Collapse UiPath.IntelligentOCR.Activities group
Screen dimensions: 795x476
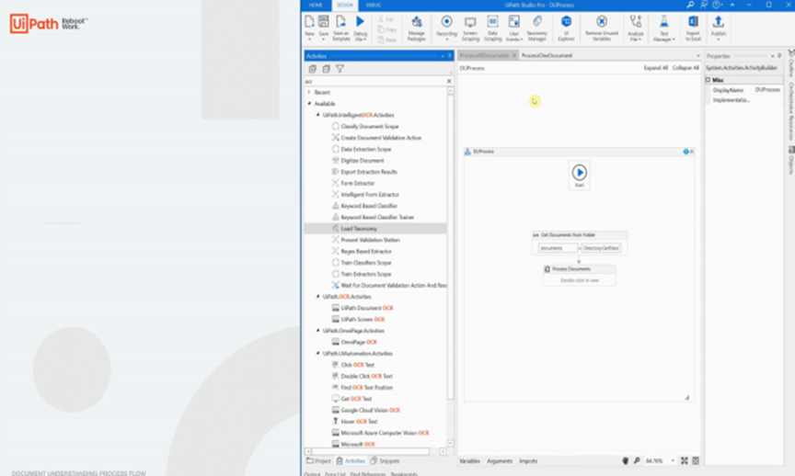(317, 115)
